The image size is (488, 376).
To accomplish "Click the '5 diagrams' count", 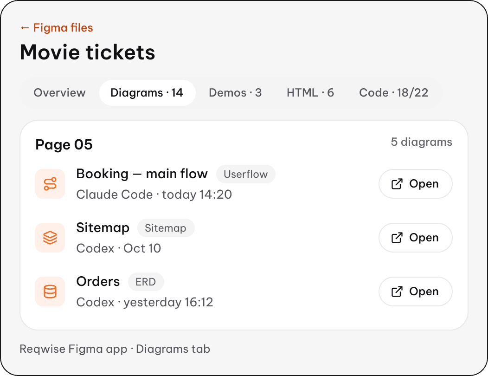I will point(421,142).
